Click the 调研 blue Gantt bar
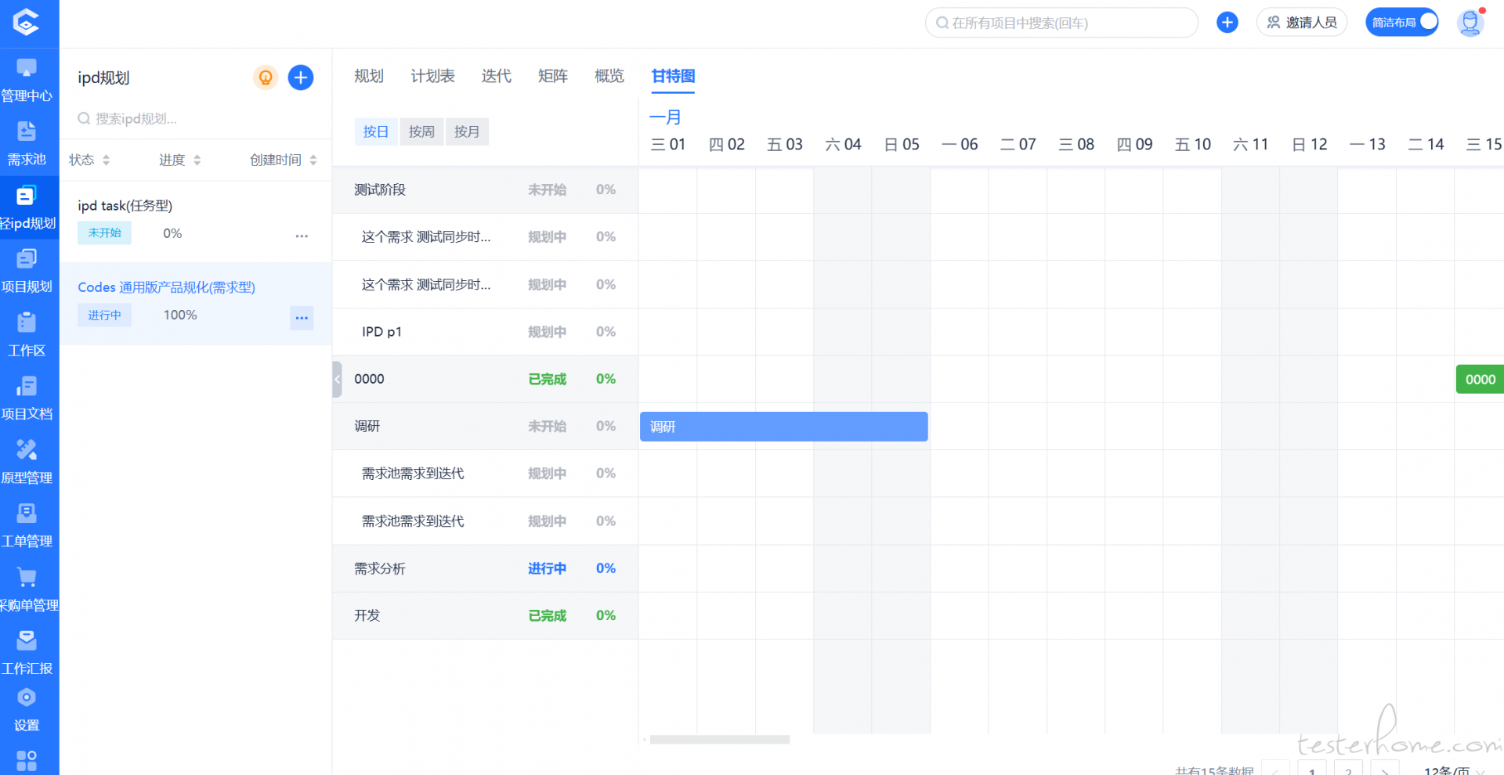The height and width of the screenshot is (775, 1504). (x=783, y=427)
